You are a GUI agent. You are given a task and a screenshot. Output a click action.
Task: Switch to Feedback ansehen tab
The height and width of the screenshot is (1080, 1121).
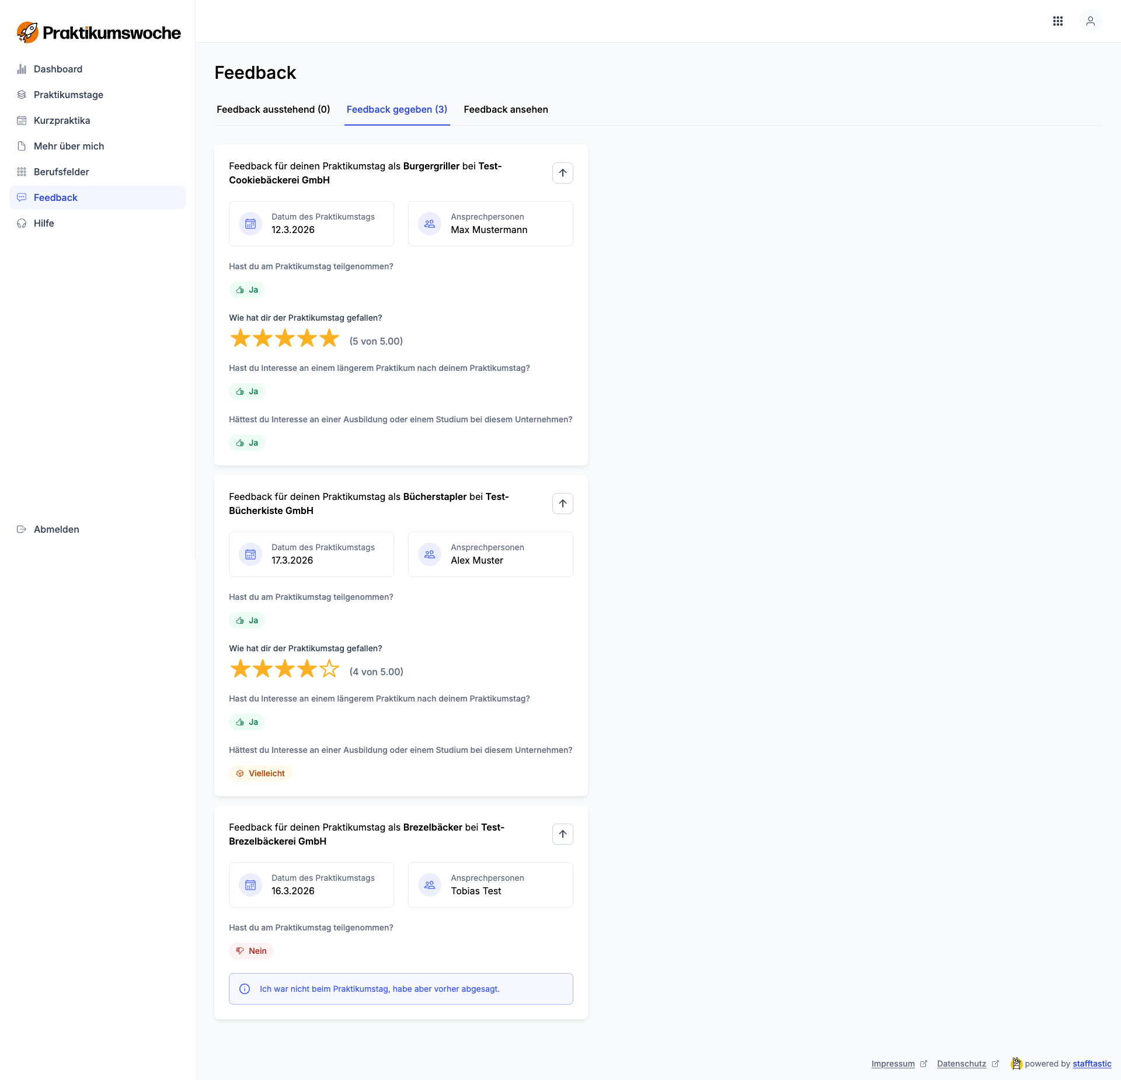tap(506, 109)
